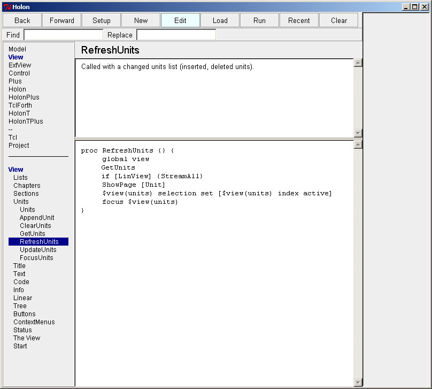Image resolution: width=432 pixels, height=389 pixels.
Task: Click into the Replace input field
Action: tap(176, 35)
